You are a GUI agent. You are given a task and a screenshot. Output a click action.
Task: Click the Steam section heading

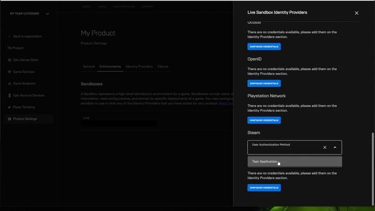tap(254, 133)
